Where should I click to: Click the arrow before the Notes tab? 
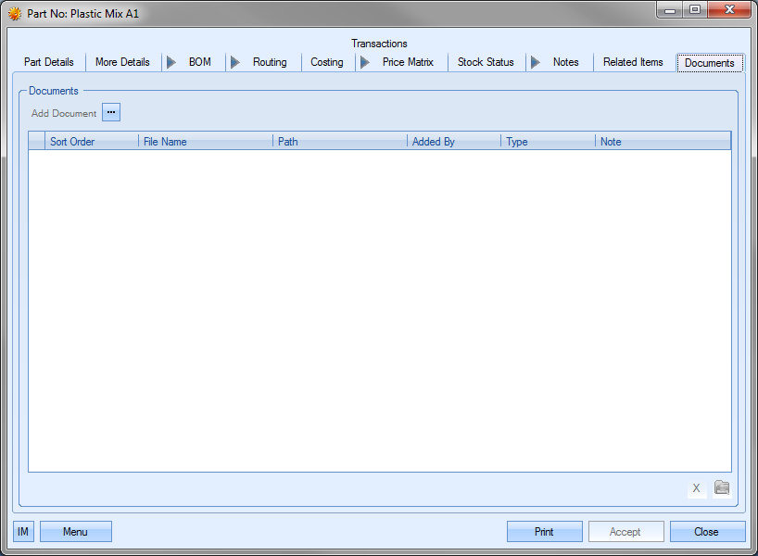536,62
